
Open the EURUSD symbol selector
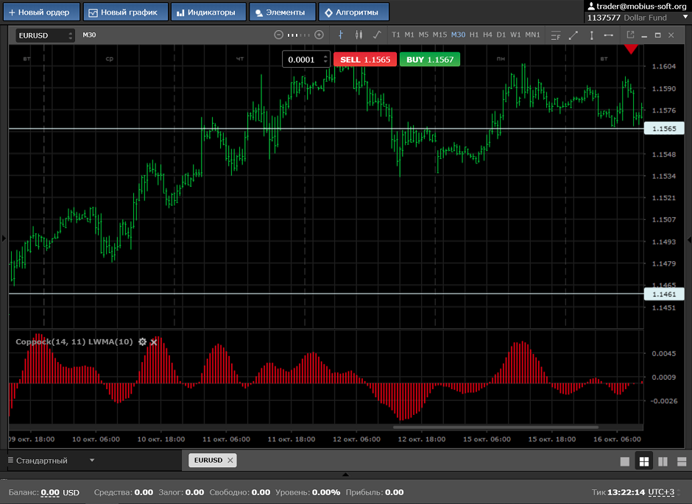(x=45, y=35)
